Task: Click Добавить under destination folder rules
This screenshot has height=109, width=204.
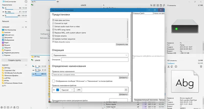Action: coord(123,78)
